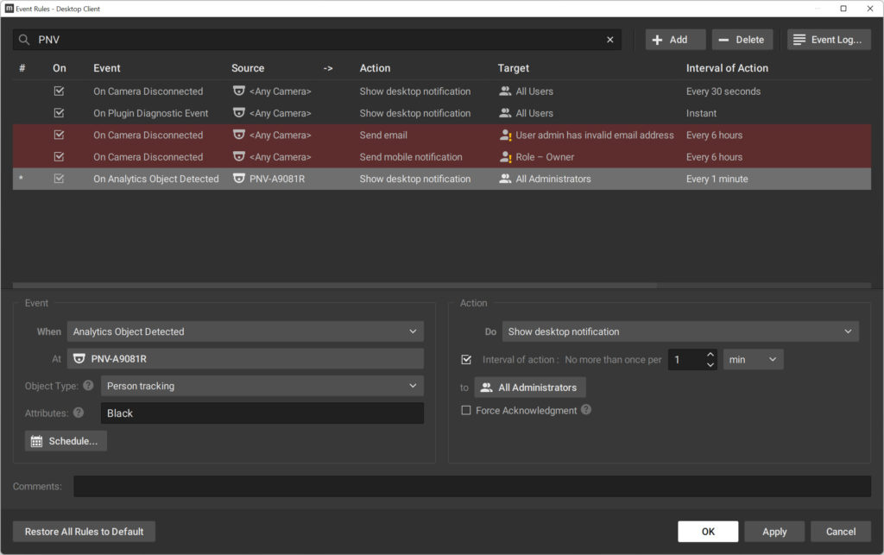Click camera icon in Send email row

coord(239,135)
